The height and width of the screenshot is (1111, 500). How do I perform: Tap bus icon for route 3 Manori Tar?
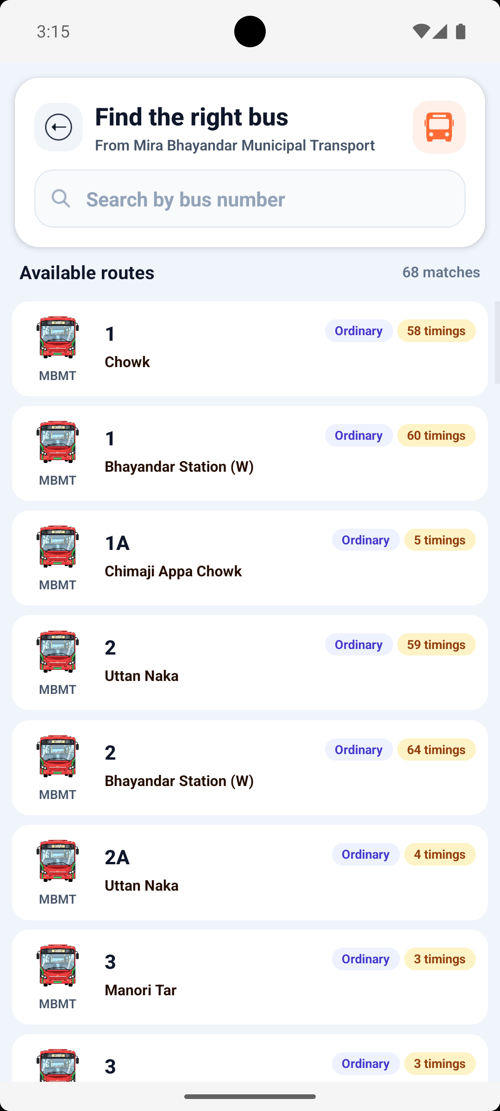[57, 965]
